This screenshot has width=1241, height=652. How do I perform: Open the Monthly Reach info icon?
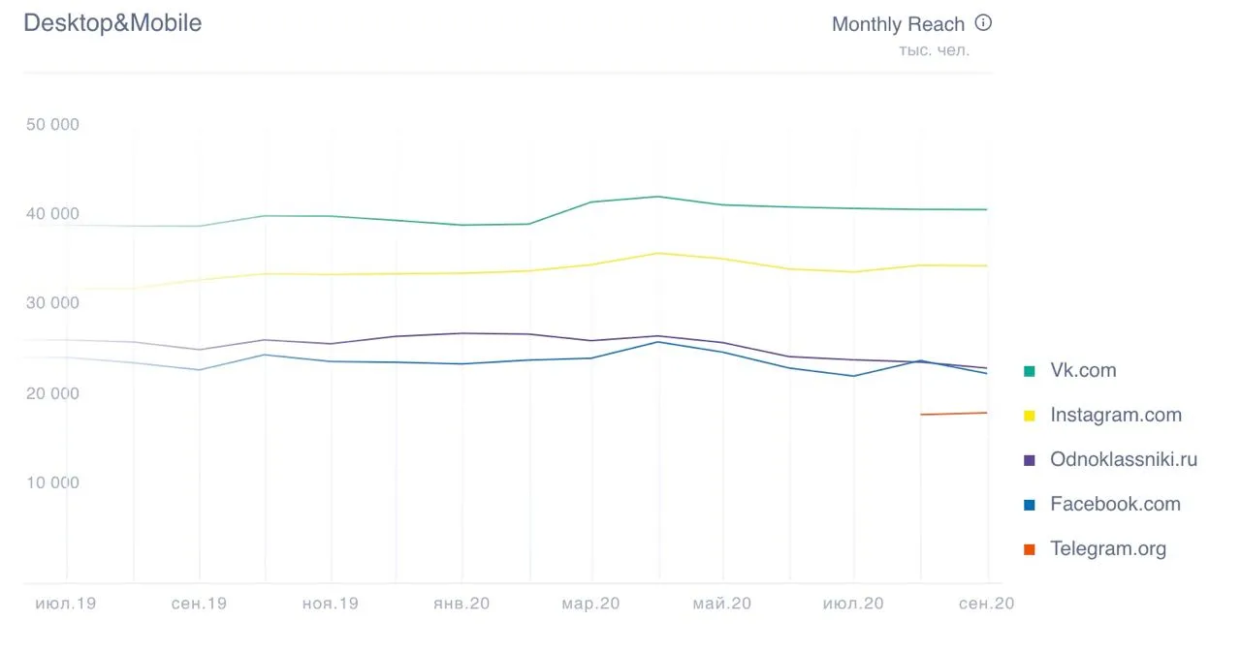pyautogui.click(x=983, y=23)
